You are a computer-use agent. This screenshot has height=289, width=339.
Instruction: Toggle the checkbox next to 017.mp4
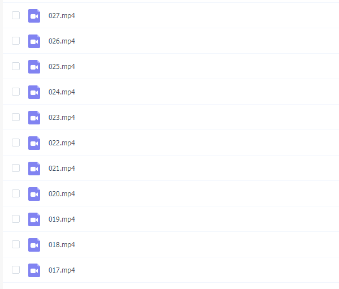pos(16,270)
